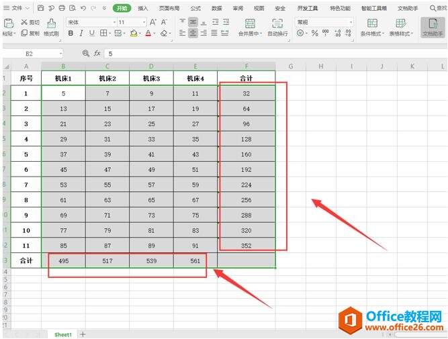The height and width of the screenshot is (339, 448).
Task: Open the font size dropdown showing 11
Action: click(x=144, y=22)
